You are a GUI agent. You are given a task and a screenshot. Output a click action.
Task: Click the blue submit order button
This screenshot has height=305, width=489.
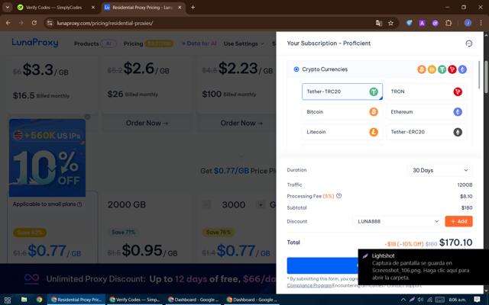pyautogui.click(x=322, y=265)
